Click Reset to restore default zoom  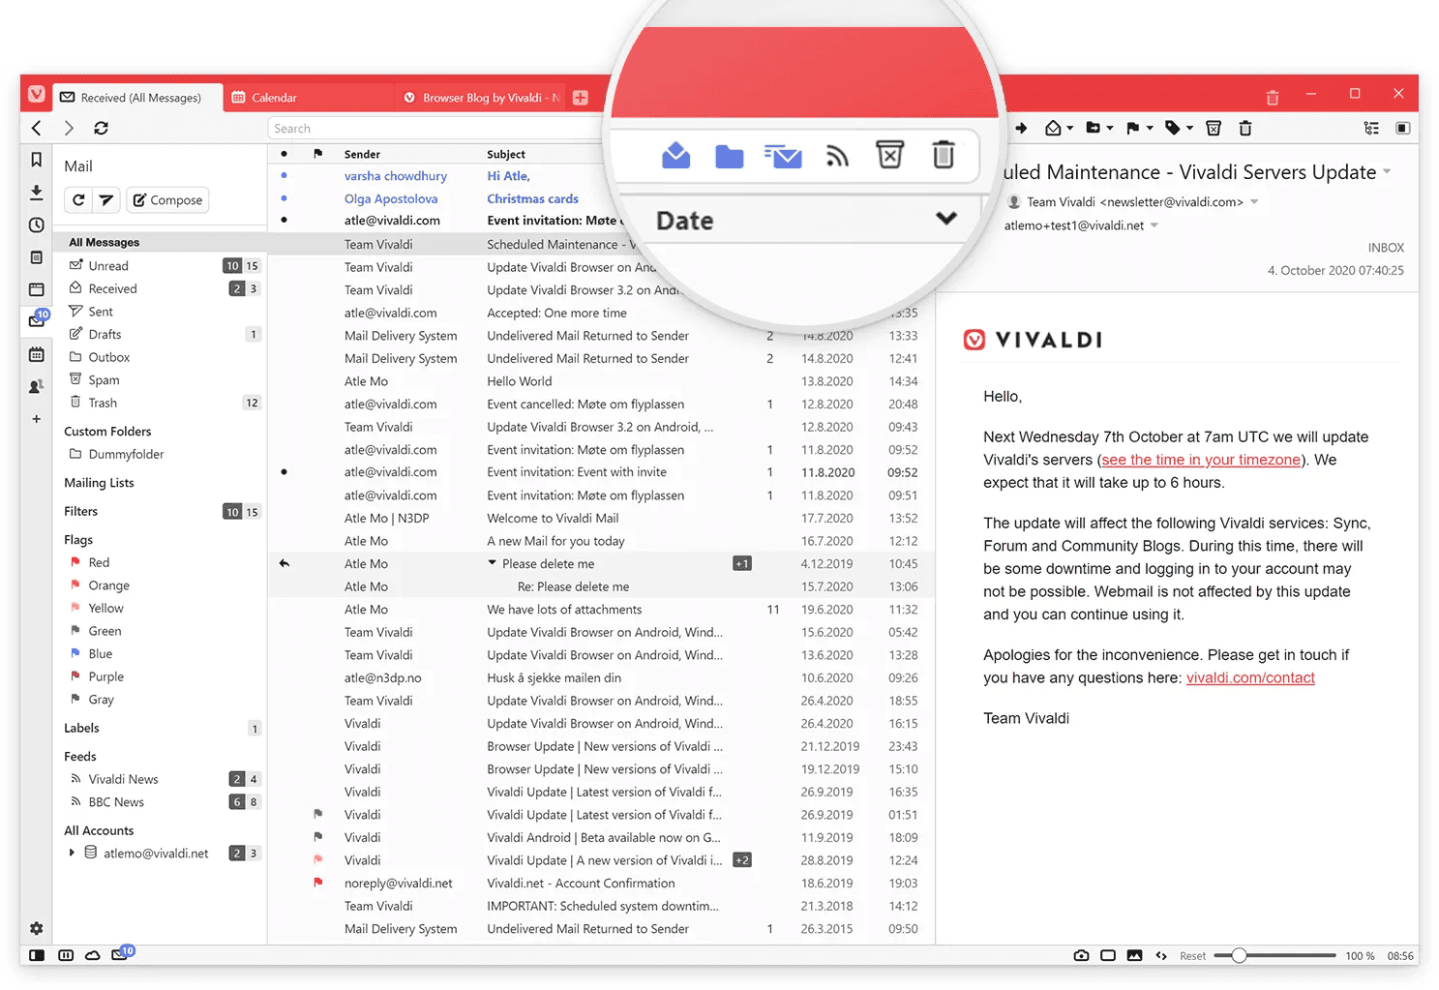tap(1193, 955)
